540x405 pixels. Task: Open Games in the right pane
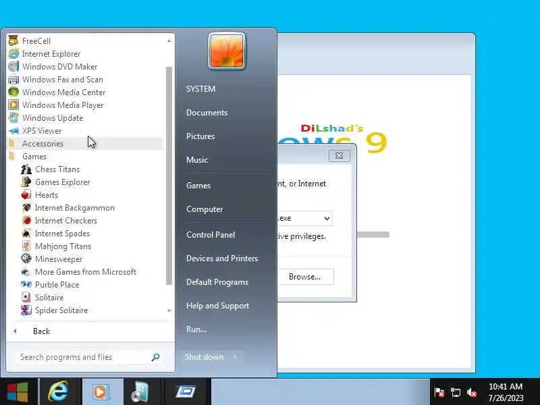point(198,186)
